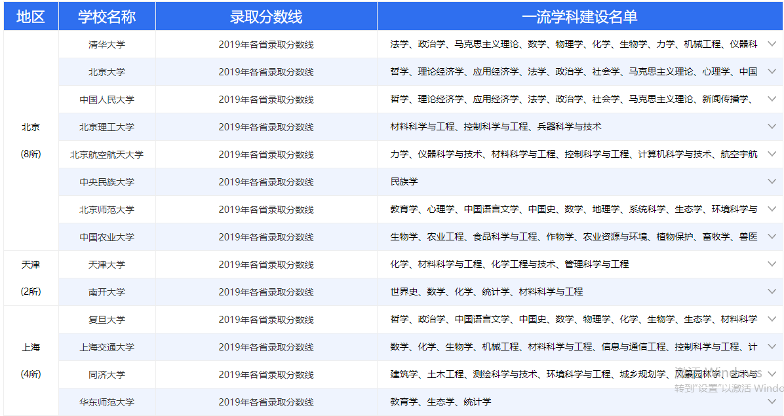Viewport: 784px width, 416px height.
Task: Click the chevron in 北京理工大学 row
Action: point(772,126)
